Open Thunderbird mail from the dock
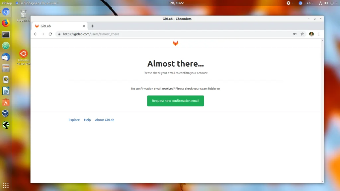 click(6, 57)
